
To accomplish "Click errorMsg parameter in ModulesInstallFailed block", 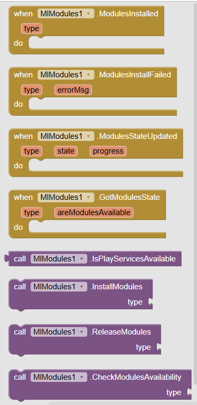I will (x=73, y=90).
